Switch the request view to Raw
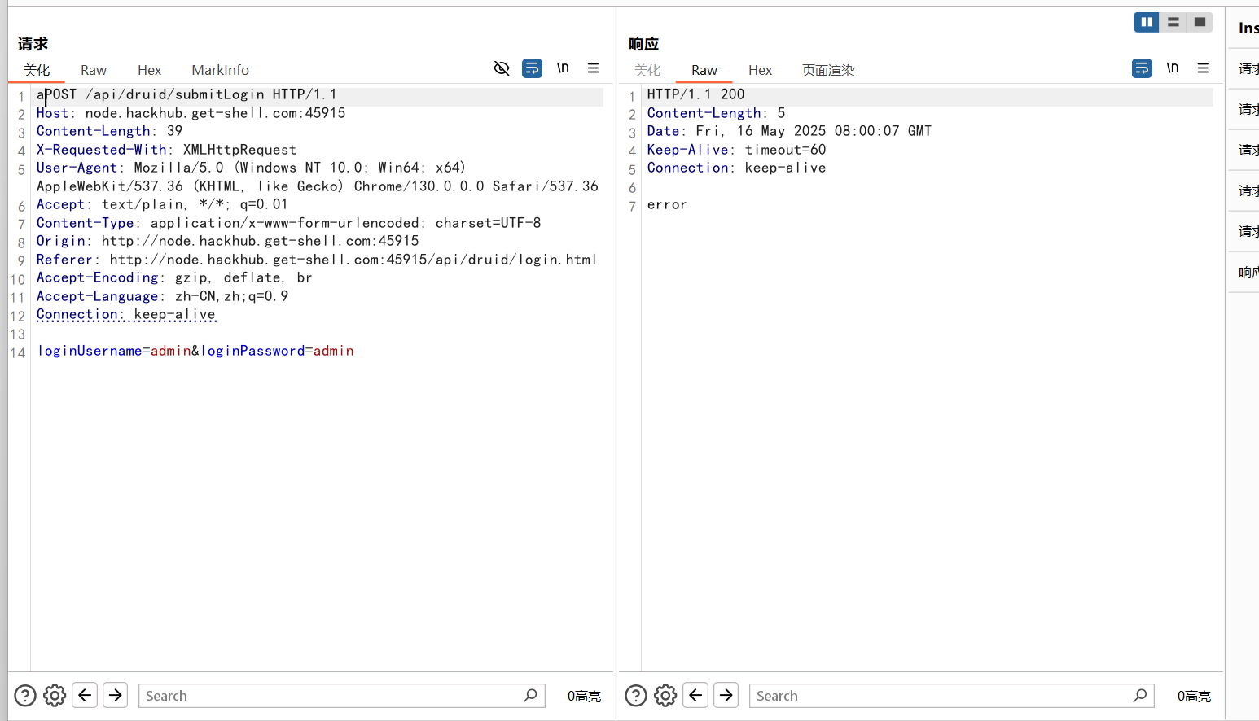This screenshot has height=721, width=1259. [93, 70]
